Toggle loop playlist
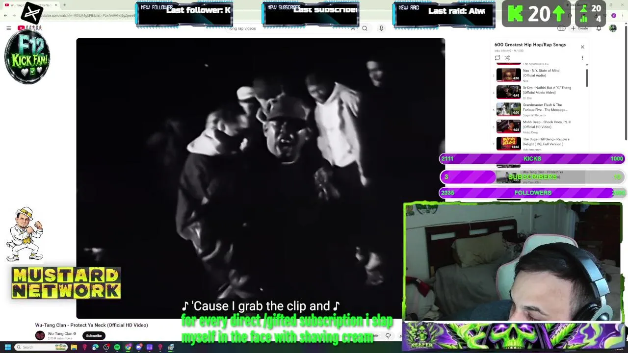This screenshot has width=628, height=353. point(497,58)
